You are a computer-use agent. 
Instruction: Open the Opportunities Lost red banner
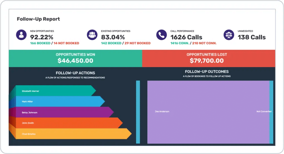[x=209, y=58]
